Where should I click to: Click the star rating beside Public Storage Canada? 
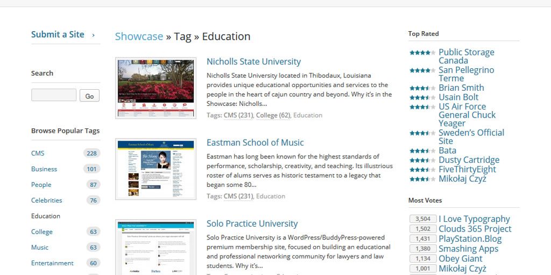coord(422,53)
